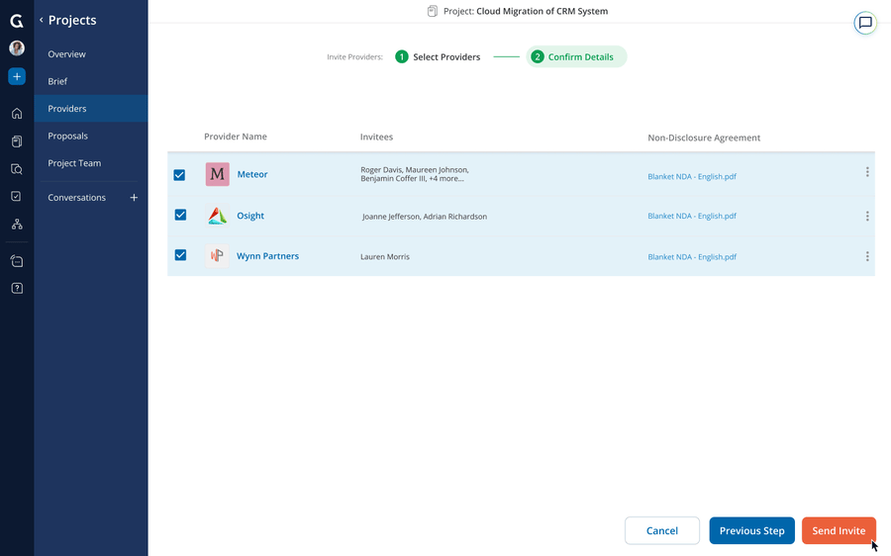891x556 pixels.
Task: Click the Provider Name column header
Action: 236,137
